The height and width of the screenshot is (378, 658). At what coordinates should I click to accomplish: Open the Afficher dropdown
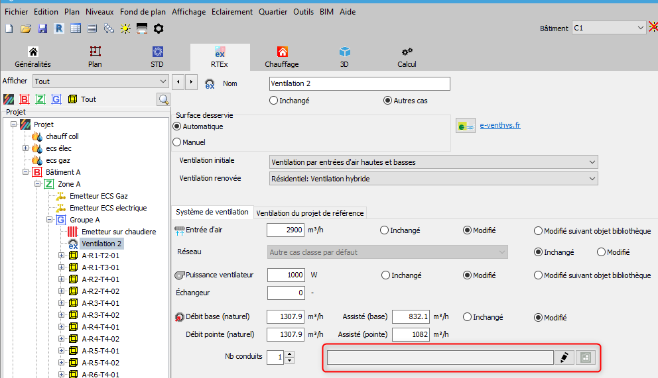tap(100, 81)
